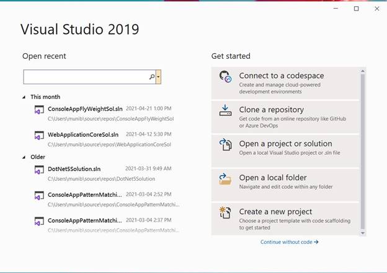387x273 pixels.
Task: Collapse the Older group
Action: tap(24, 157)
